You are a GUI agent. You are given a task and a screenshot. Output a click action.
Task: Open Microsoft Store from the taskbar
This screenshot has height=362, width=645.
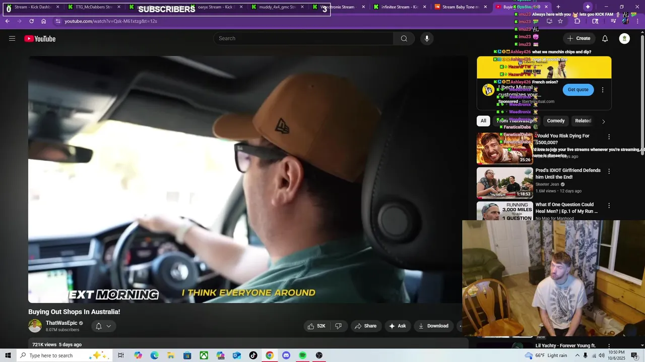tap(187, 355)
